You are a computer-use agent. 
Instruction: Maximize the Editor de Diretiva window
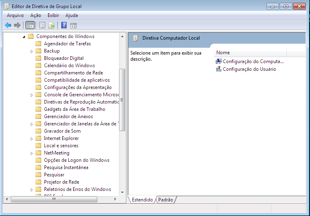[286, 6]
